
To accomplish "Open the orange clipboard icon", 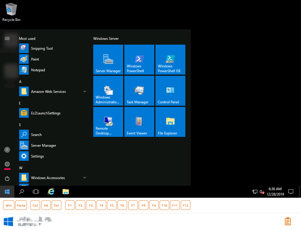I will point(288,221).
